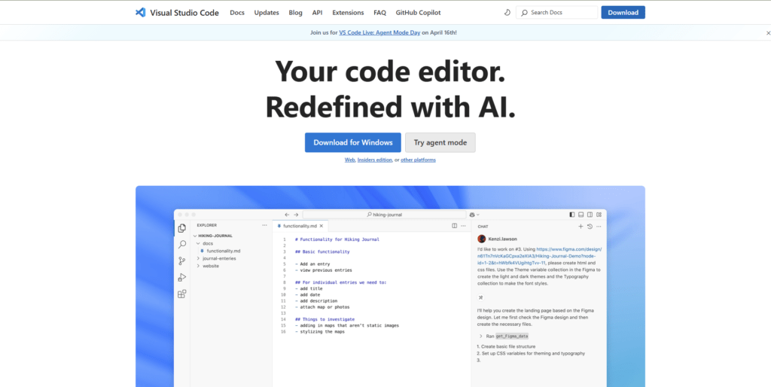
Task: Click the Visual Studio Code logo
Action: click(140, 13)
